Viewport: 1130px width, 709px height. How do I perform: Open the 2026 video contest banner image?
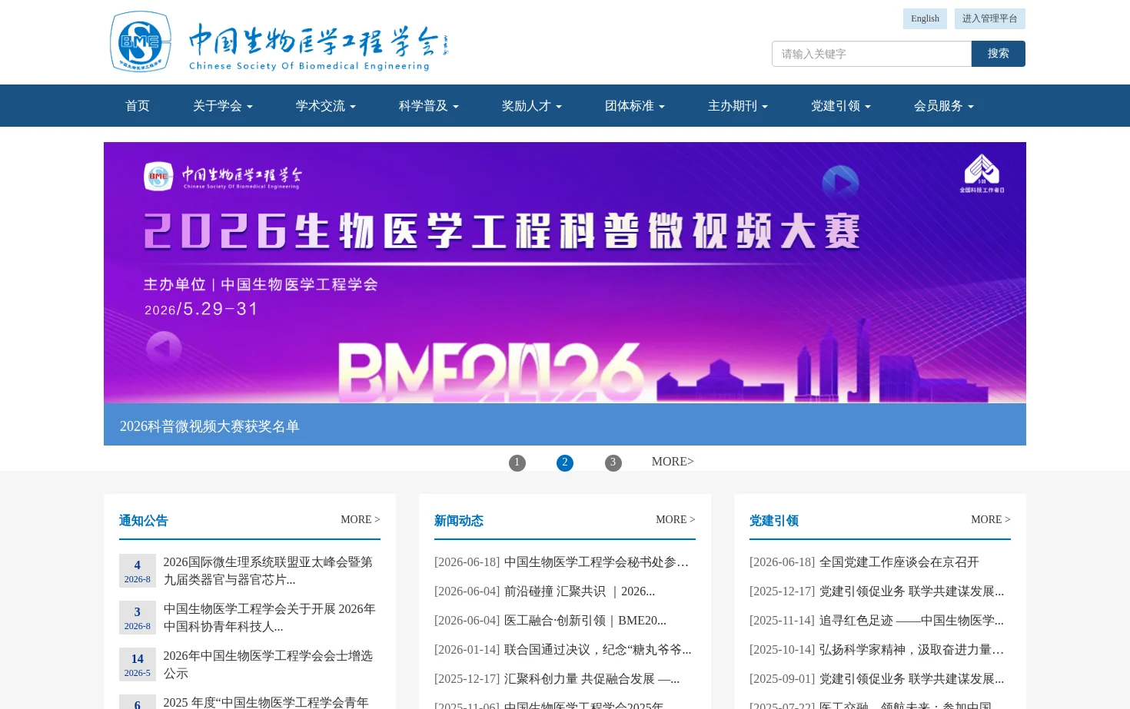[565, 273]
